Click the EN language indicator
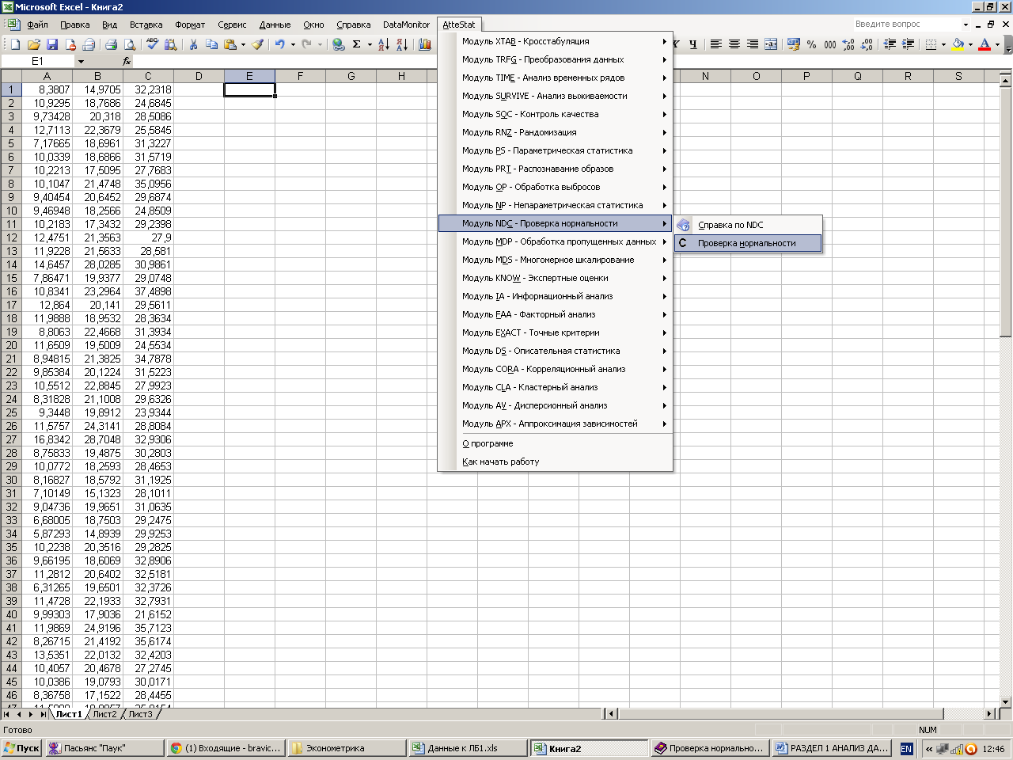The height and width of the screenshot is (760, 1013). [906, 748]
